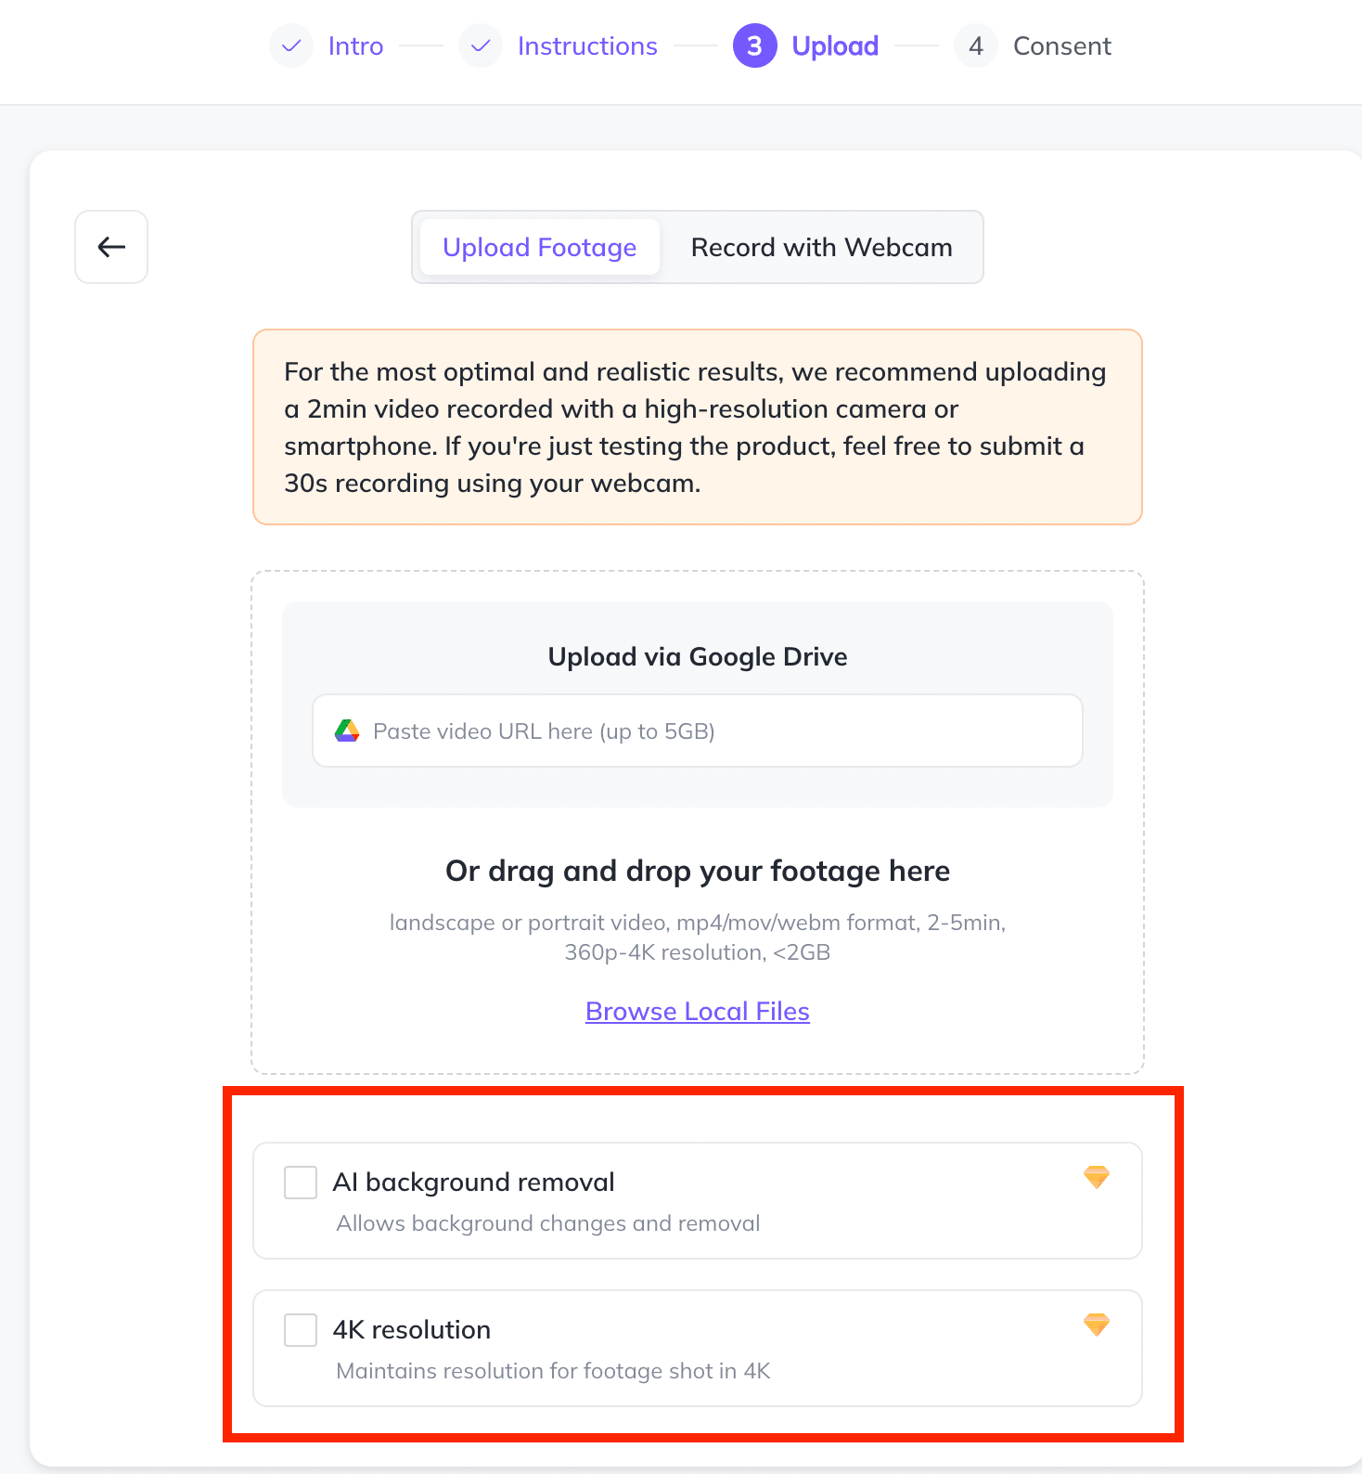Go to the Intro step label
Image resolution: width=1362 pixels, height=1474 pixels.
(x=355, y=46)
